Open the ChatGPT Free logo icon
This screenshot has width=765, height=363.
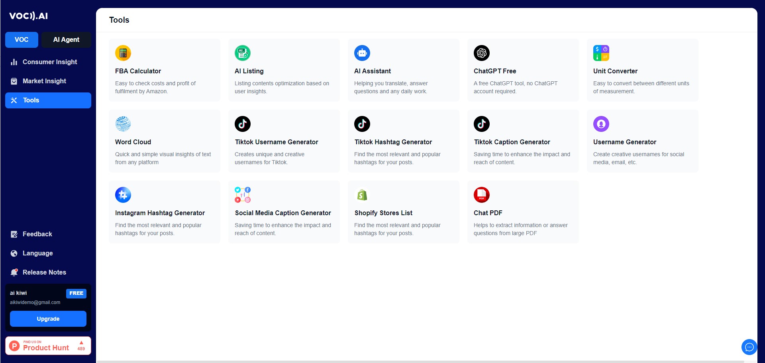[482, 53]
